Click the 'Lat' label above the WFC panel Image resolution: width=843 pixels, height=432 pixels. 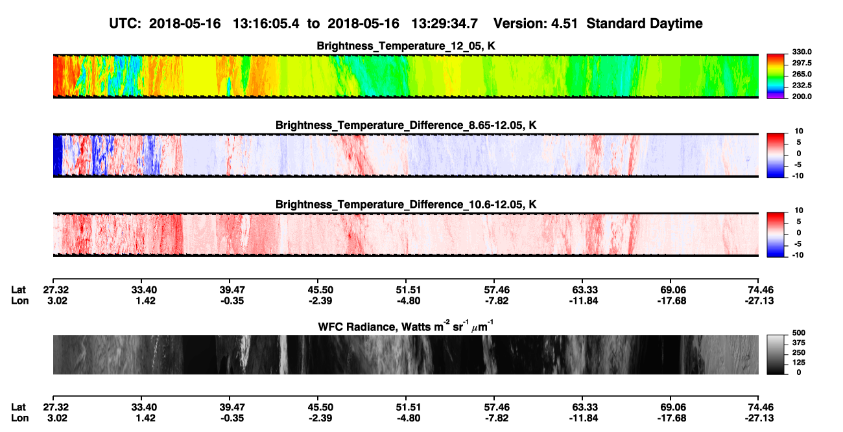pyautogui.click(x=19, y=290)
